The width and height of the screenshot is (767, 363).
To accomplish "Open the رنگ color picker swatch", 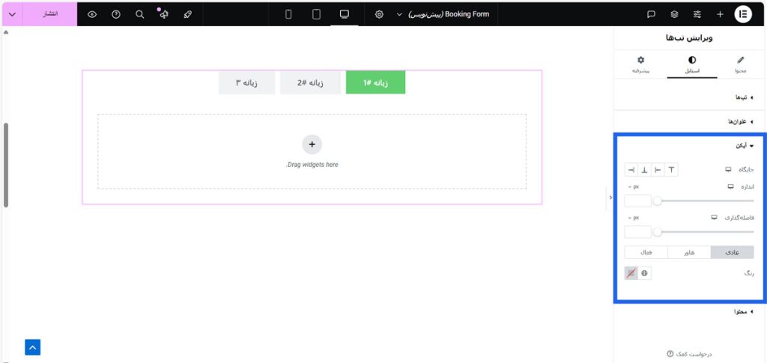I will (631, 274).
